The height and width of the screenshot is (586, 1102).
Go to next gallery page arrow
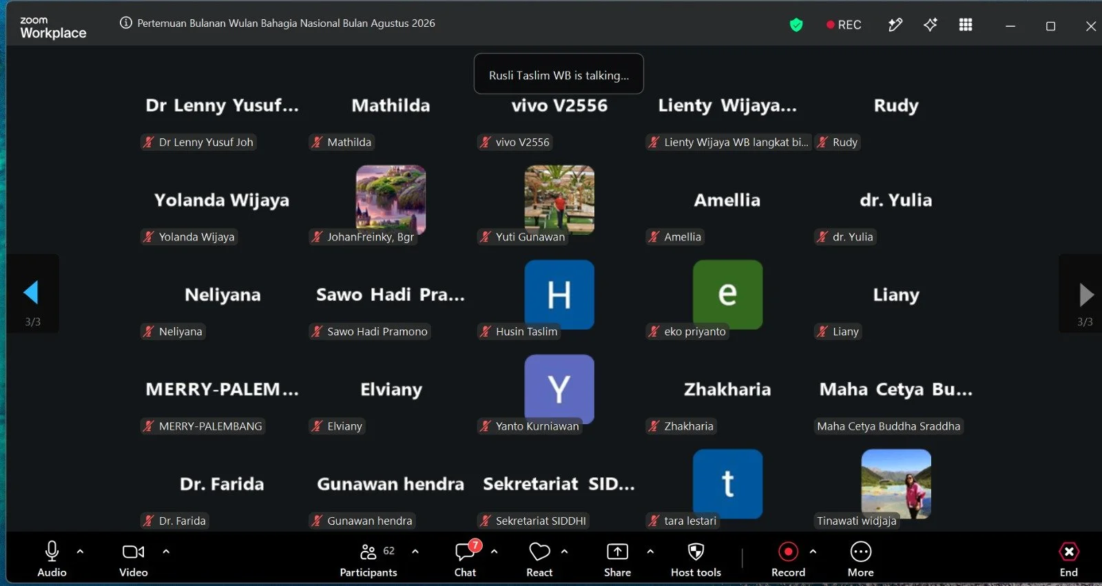pos(1086,295)
